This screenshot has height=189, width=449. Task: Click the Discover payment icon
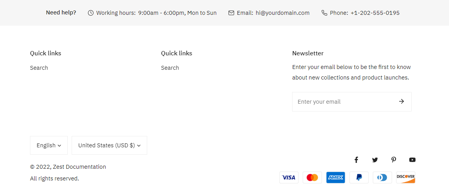click(405, 178)
